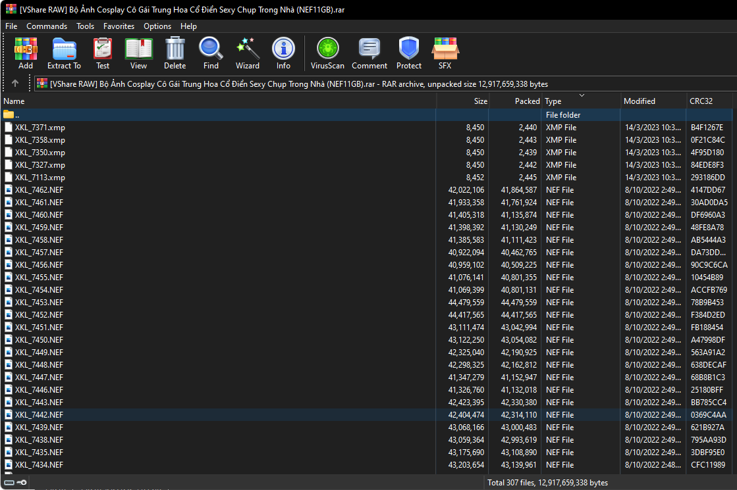The image size is (737, 490).
Task: Select the XKL_7371.xmp file
Action: [40, 128]
